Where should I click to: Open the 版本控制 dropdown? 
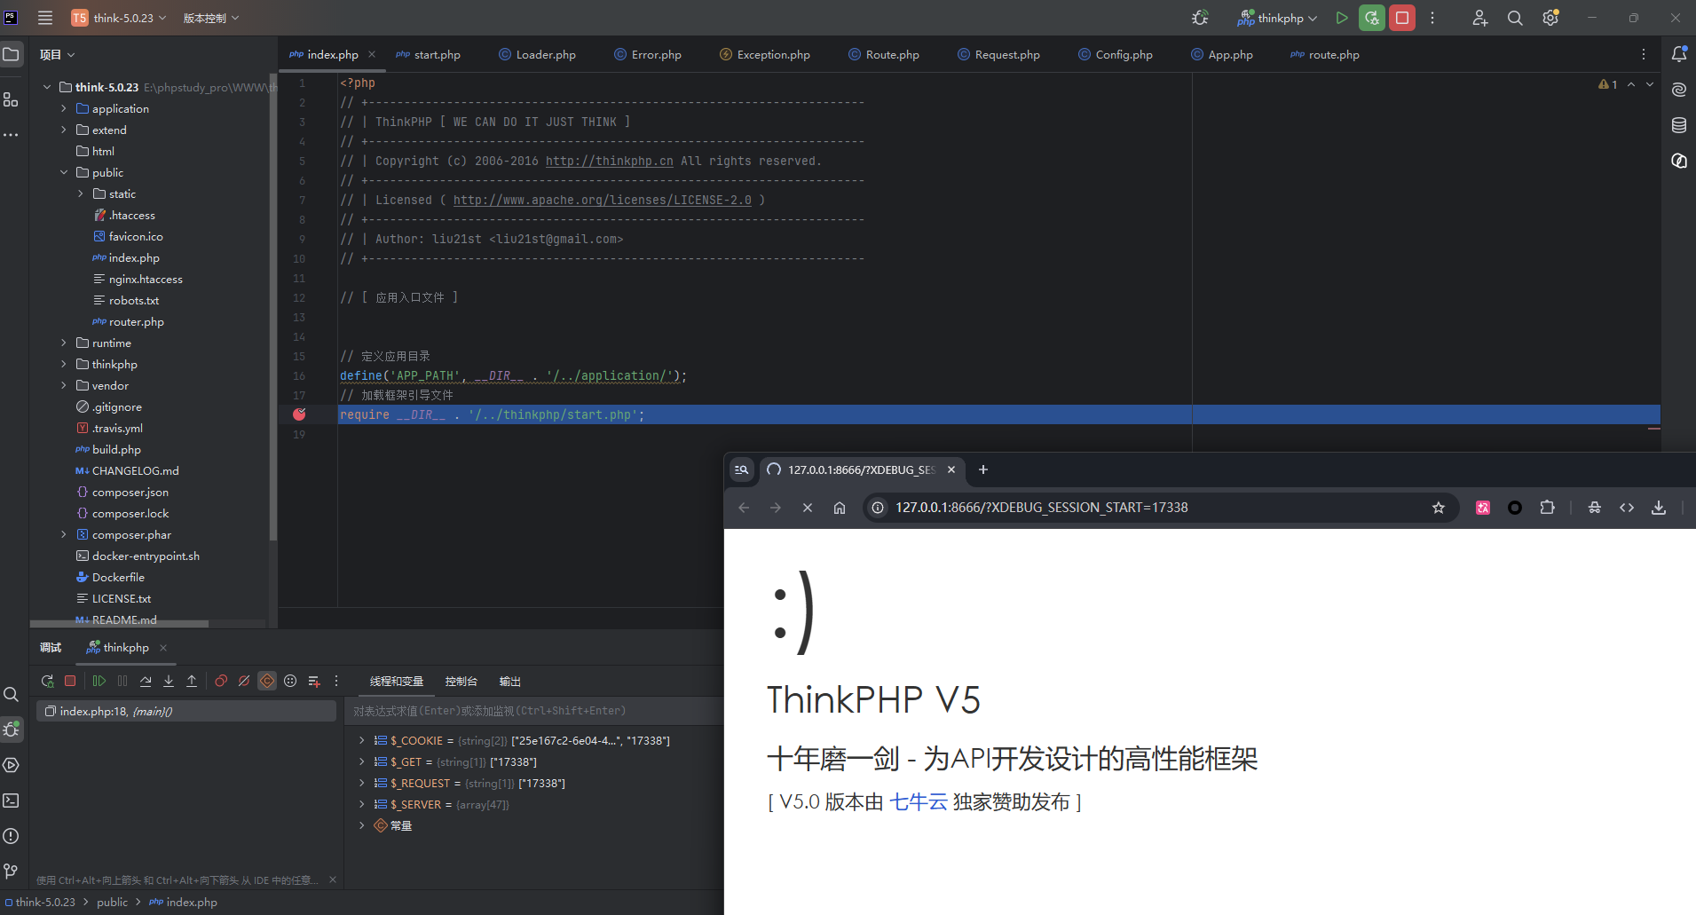211,18
